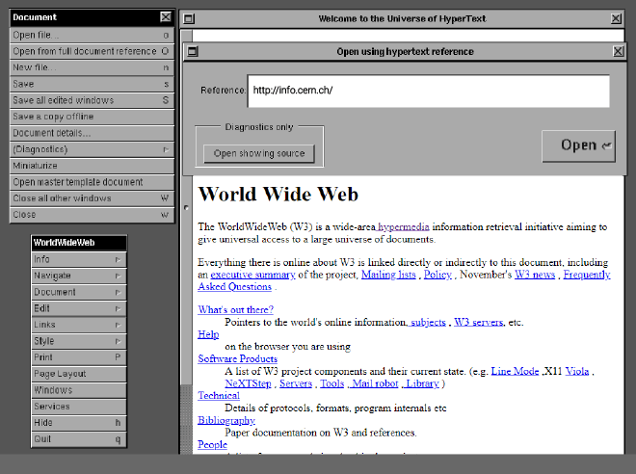Click the Page Layout menu item
The height and width of the screenshot is (474, 636).
[78, 374]
